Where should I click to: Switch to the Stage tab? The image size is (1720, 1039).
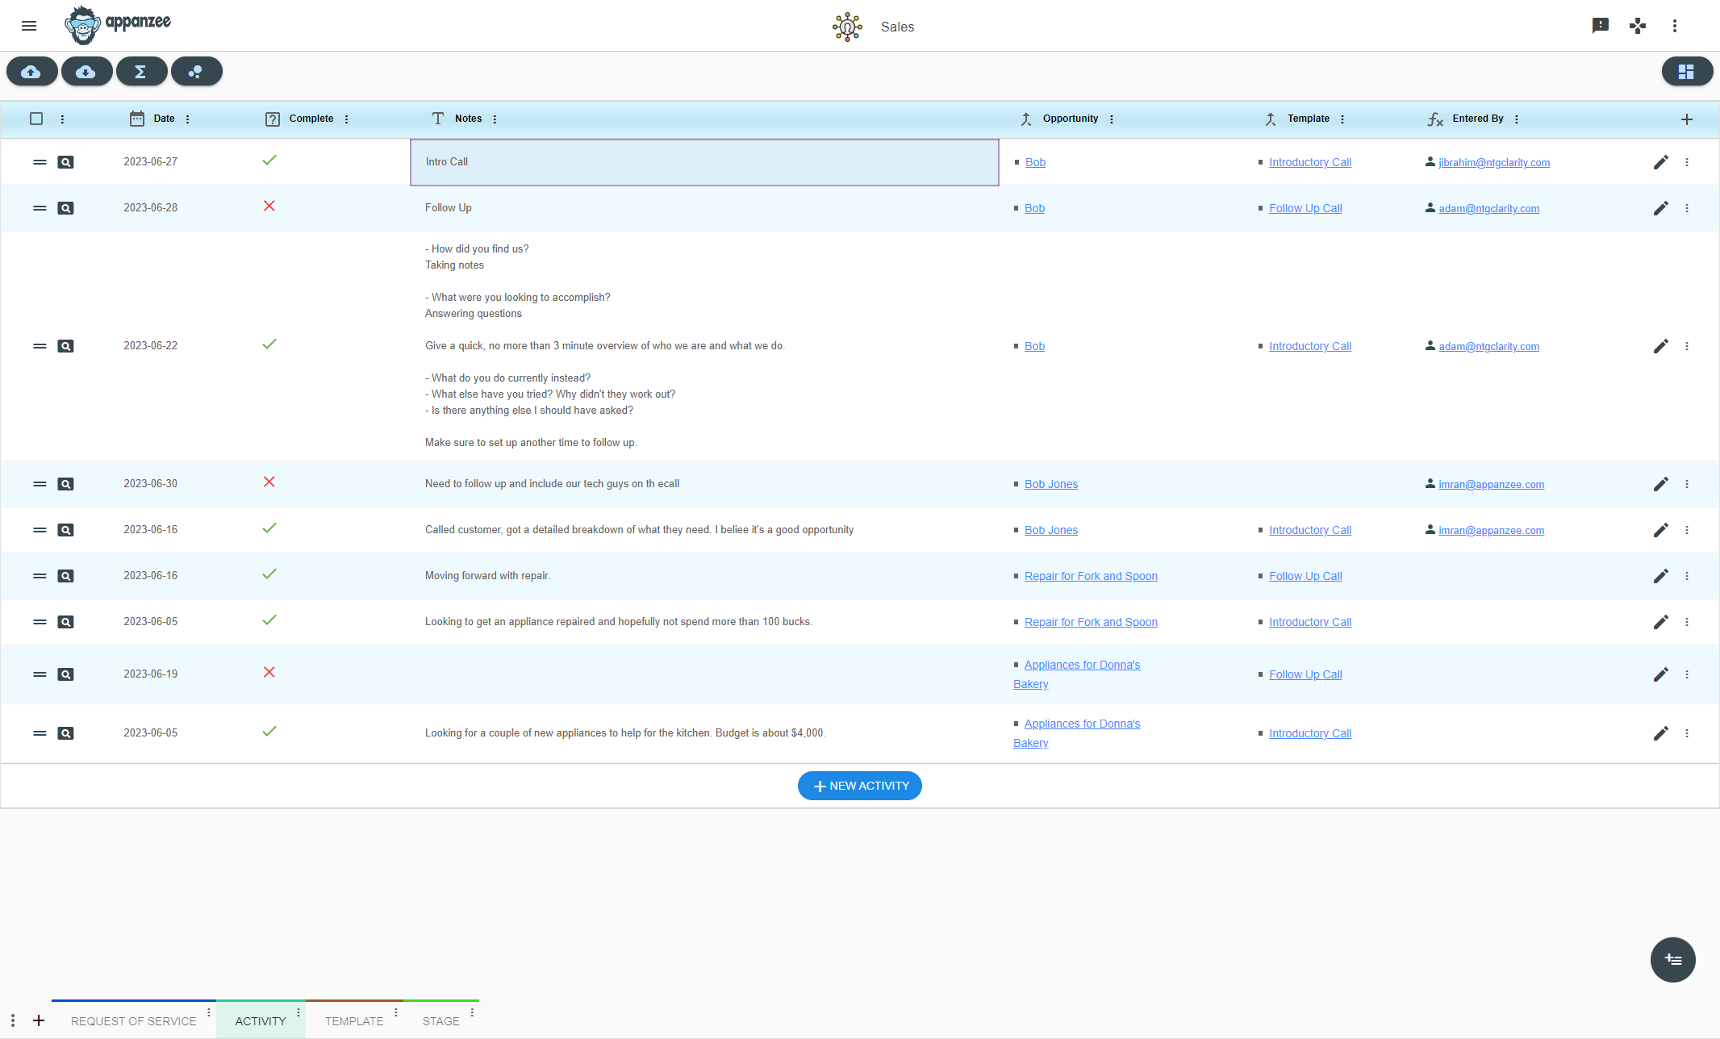(441, 1020)
